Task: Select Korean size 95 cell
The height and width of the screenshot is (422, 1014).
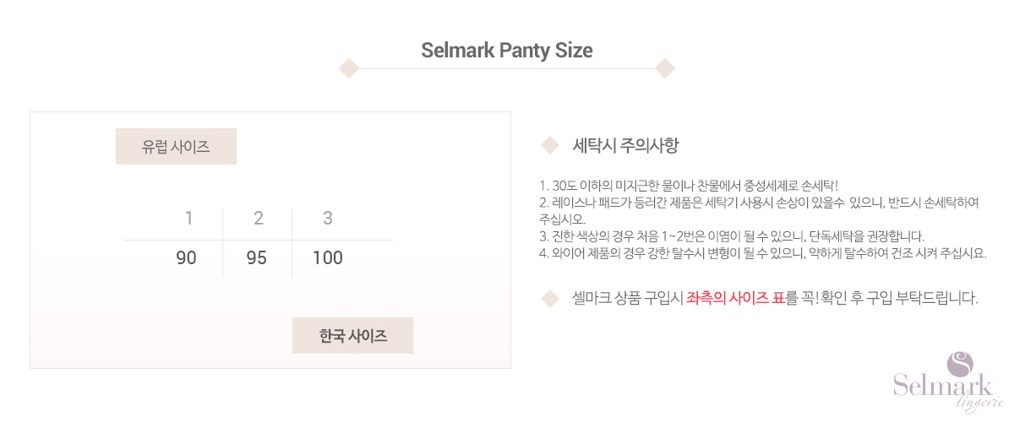Action: pyautogui.click(x=257, y=258)
